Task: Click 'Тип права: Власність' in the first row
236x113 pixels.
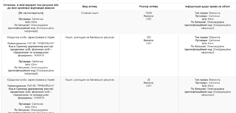Action: pyautogui.click(x=208, y=13)
